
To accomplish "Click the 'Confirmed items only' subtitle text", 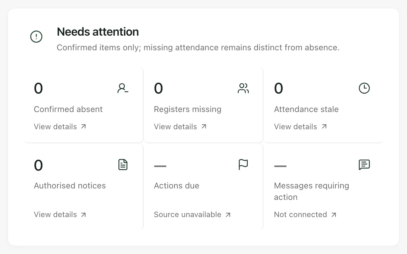I will pyautogui.click(x=198, y=47).
